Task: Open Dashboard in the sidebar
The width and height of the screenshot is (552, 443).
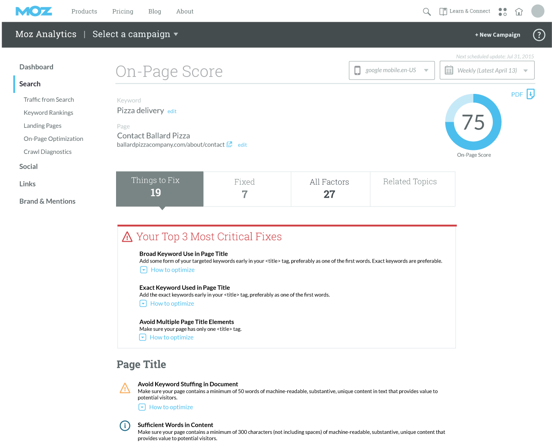Action: click(x=37, y=67)
